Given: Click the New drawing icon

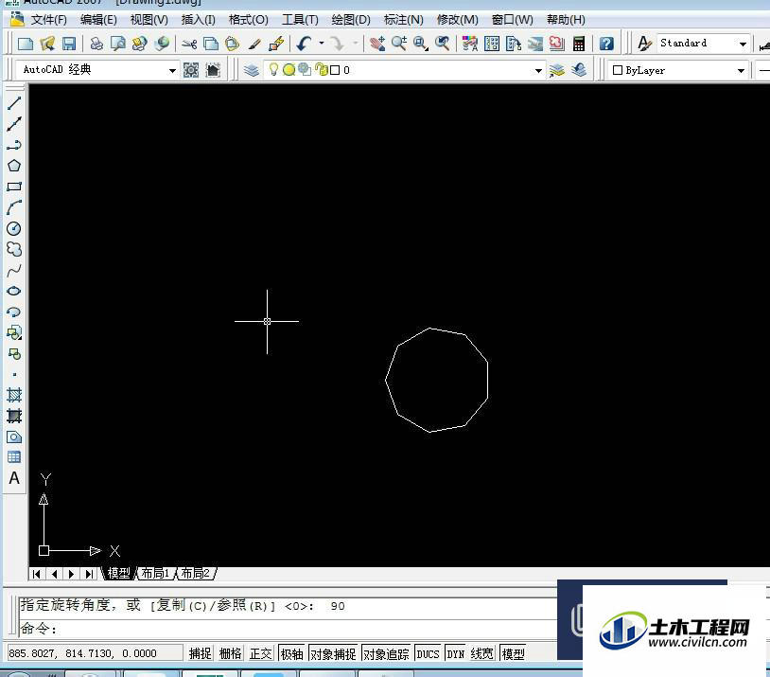Looking at the screenshot, I should (x=25, y=44).
